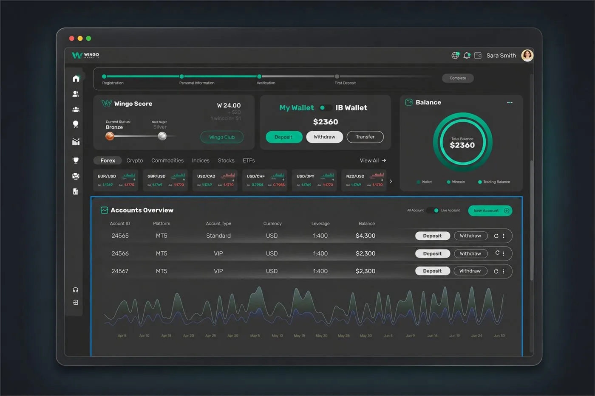595x396 pixels.
Task: Click the wallet icon in header
Action: click(478, 55)
